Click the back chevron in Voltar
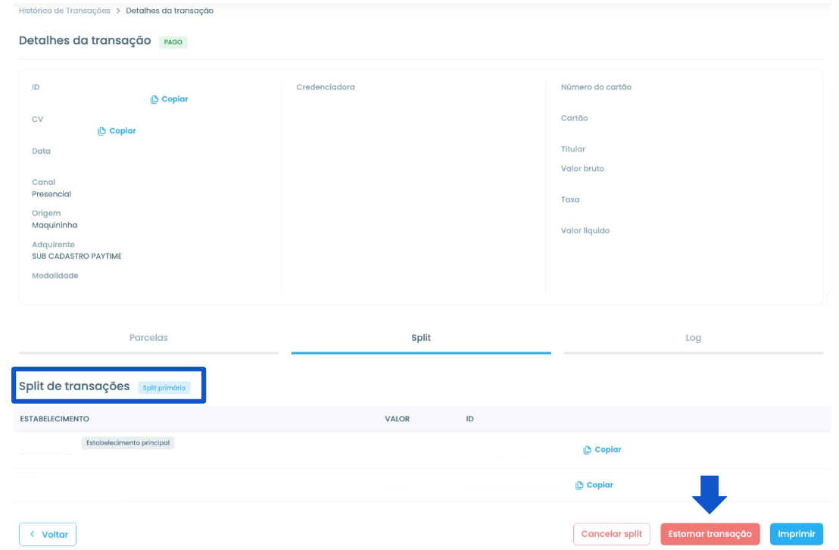This screenshot has width=839, height=550. point(32,534)
